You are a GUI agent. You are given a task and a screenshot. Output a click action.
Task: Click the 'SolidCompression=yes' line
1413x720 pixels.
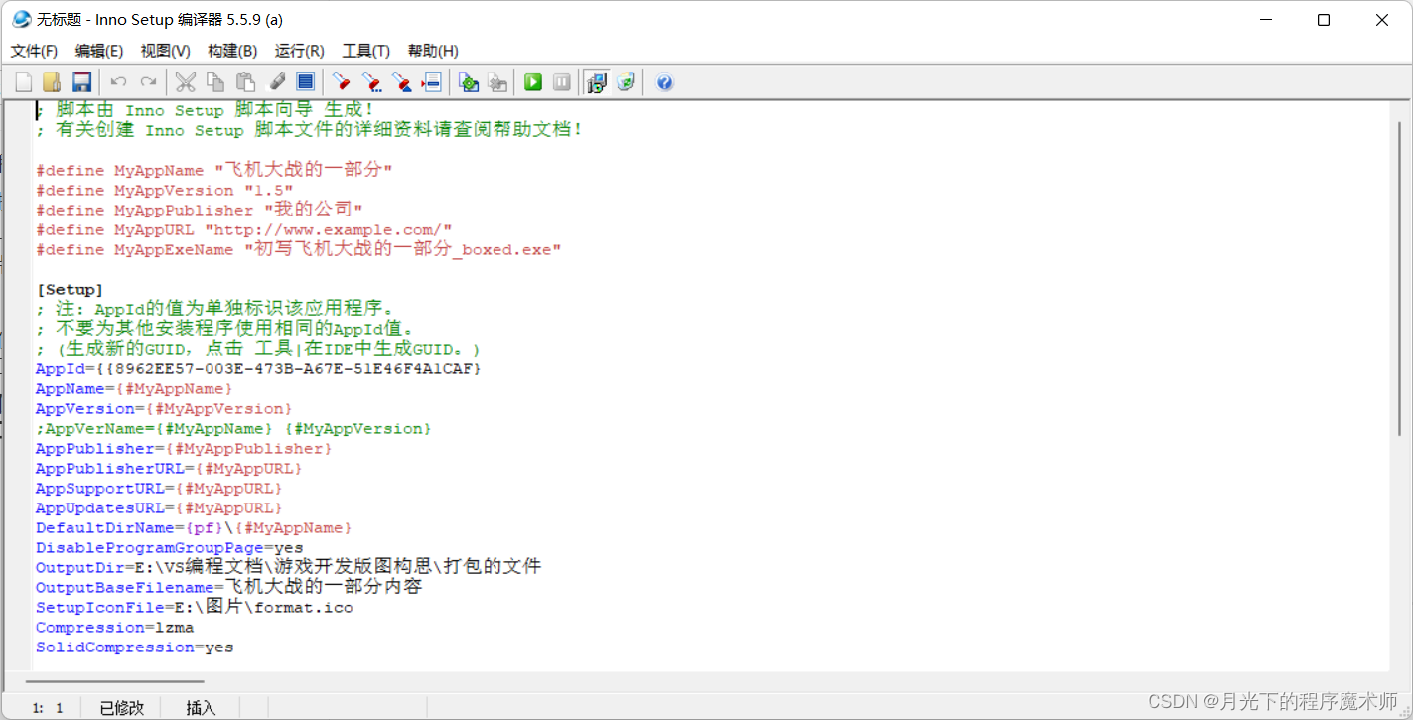(x=134, y=647)
